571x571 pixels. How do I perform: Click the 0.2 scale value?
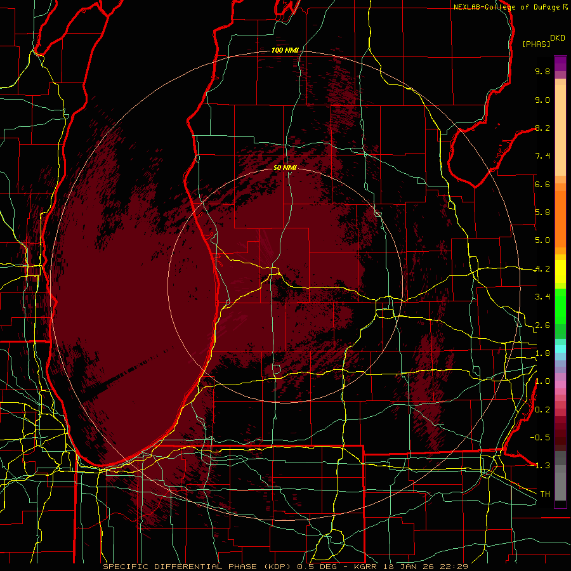pos(542,410)
